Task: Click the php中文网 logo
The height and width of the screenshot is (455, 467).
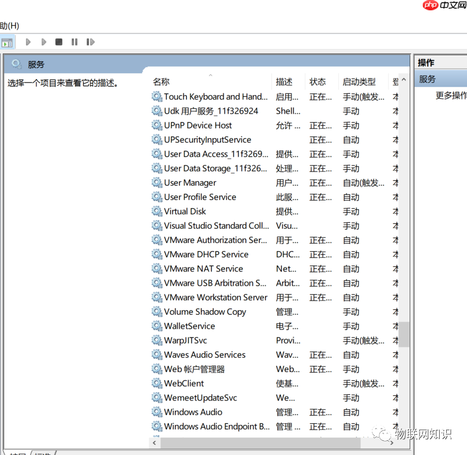Action: point(444,6)
